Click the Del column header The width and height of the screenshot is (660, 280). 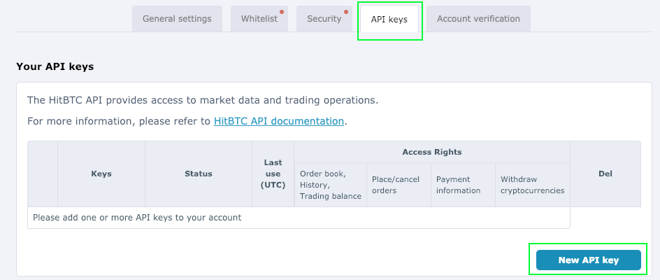[605, 174]
